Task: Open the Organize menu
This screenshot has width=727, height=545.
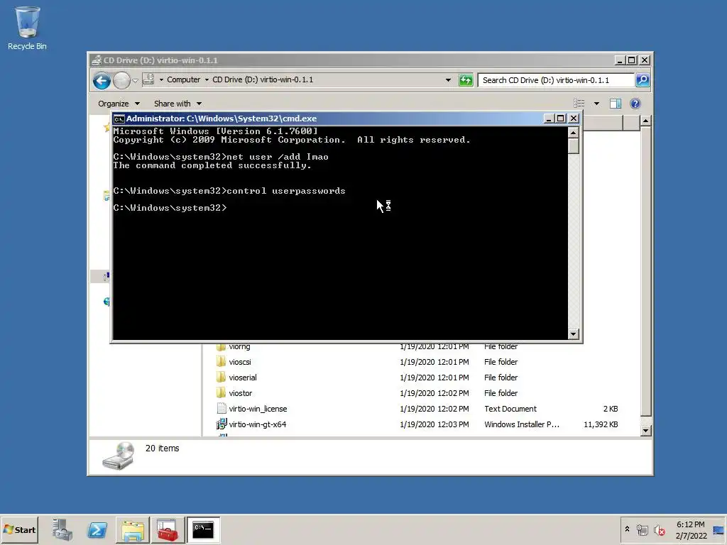Action: click(119, 104)
